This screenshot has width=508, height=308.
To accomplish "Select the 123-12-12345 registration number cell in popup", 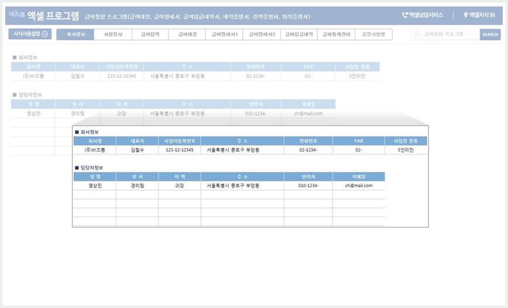I will pyautogui.click(x=180, y=150).
